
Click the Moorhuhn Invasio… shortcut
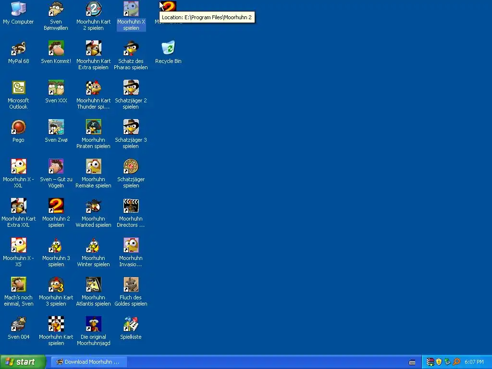(131, 246)
